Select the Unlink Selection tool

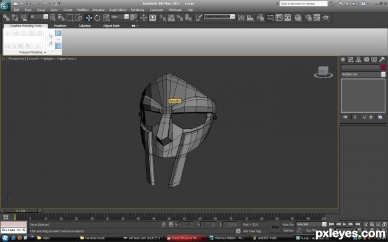tap(15, 17)
